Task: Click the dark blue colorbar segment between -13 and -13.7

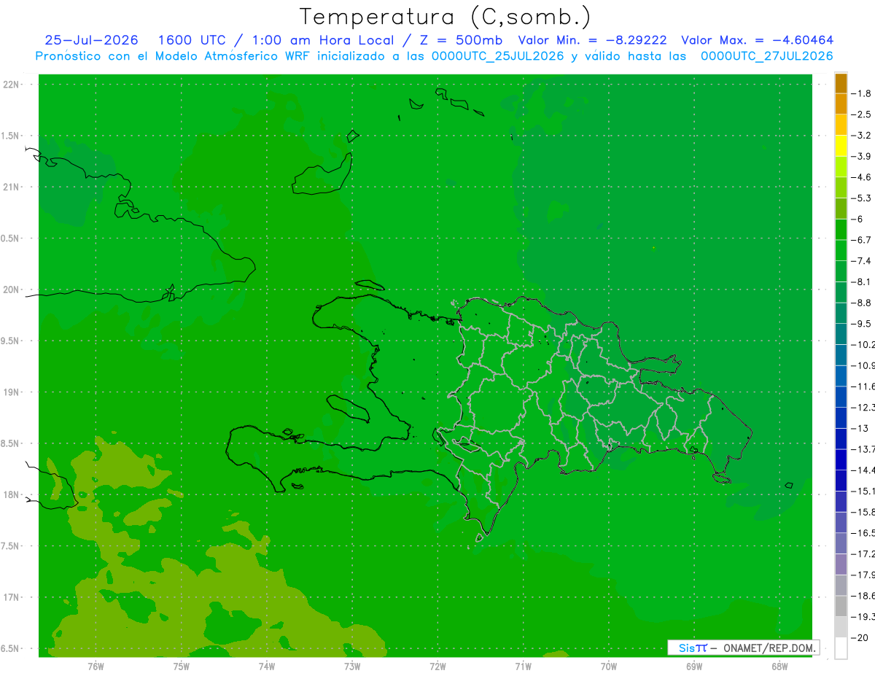Action: [841, 439]
